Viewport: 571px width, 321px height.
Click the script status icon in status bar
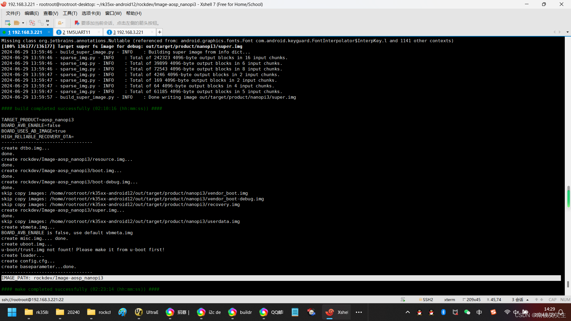point(403,300)
